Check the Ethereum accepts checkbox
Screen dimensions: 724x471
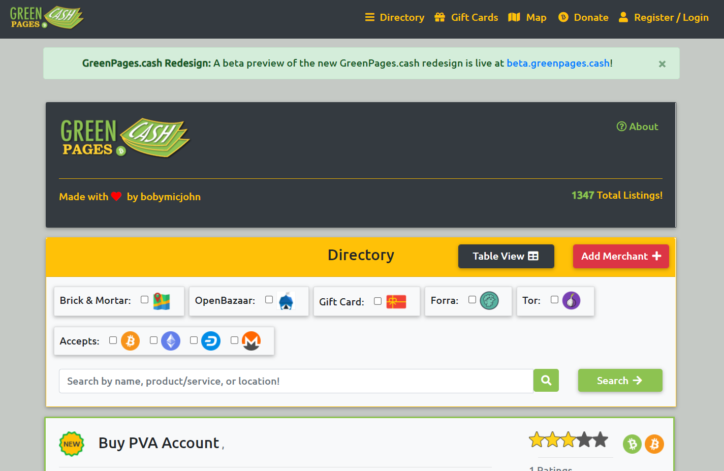(153, 340)
